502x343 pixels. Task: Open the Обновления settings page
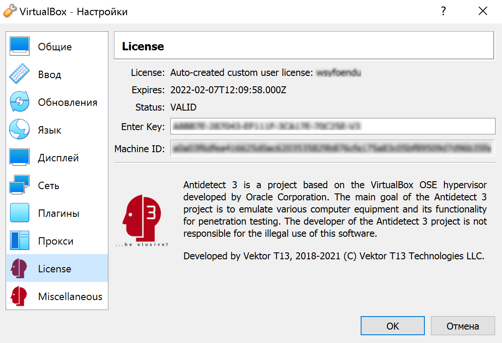(57, 102)
